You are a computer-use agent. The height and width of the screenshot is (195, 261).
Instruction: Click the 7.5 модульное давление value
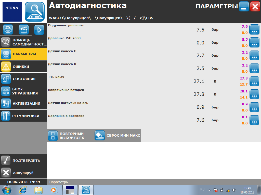[x=200, y=30]
